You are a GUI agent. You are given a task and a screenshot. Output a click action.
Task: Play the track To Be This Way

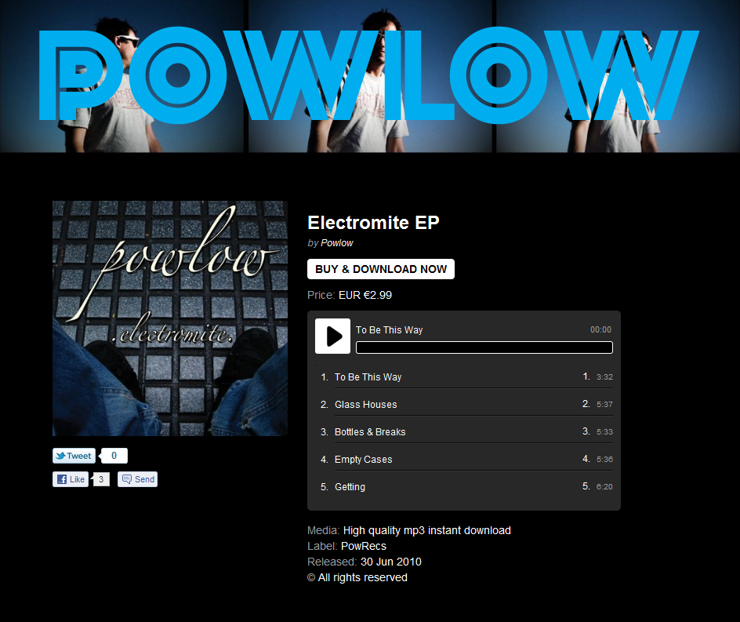[332, 336]
